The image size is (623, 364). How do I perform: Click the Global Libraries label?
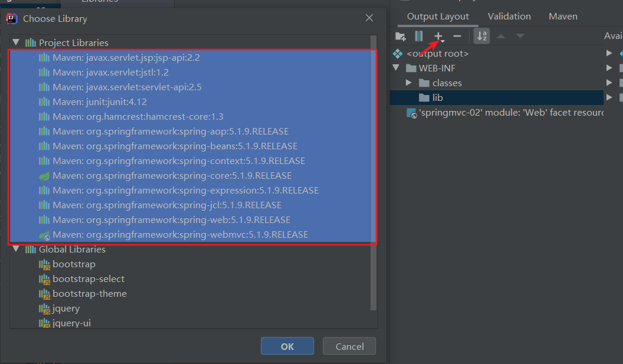click(x=73, y=249)
